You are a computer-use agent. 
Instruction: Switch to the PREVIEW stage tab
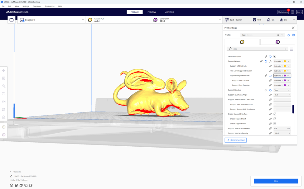click(x=152, y=12)
